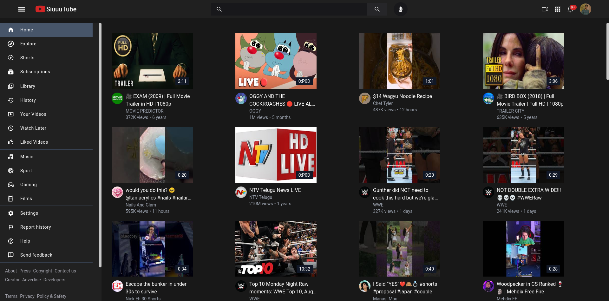
Task: Open Gaming category
Action: (x=46, y=185)
